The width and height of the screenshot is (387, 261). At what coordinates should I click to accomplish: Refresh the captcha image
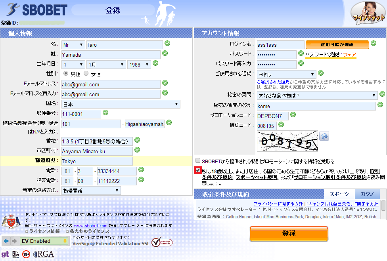[324, 136]
